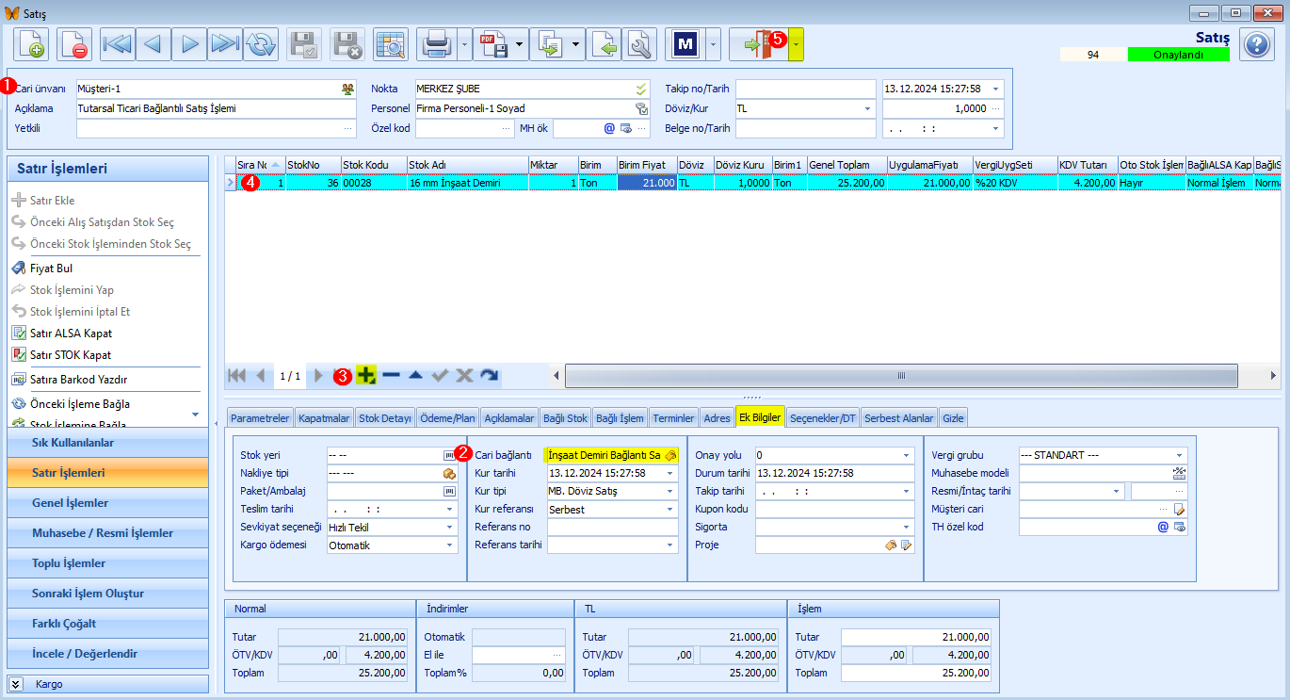The width and height of the screenshot is (1290, 700).
Task: Open help with the question mark icon
Action: click(x=1256, y=44)
